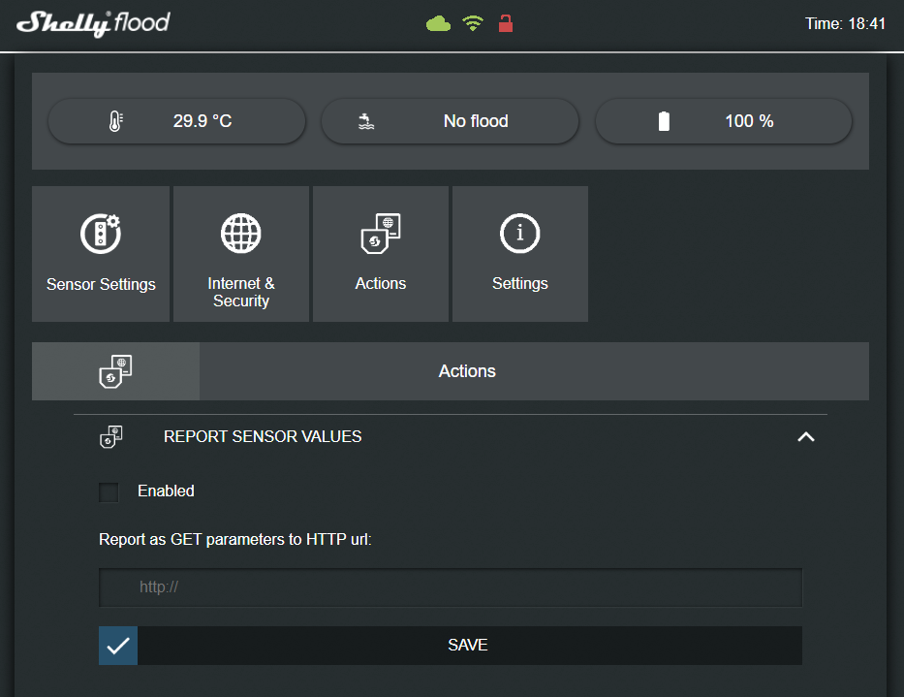Click the Shelly flood logo

(x=93, y=23)
